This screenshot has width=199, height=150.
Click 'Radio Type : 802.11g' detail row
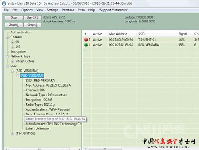40,104
